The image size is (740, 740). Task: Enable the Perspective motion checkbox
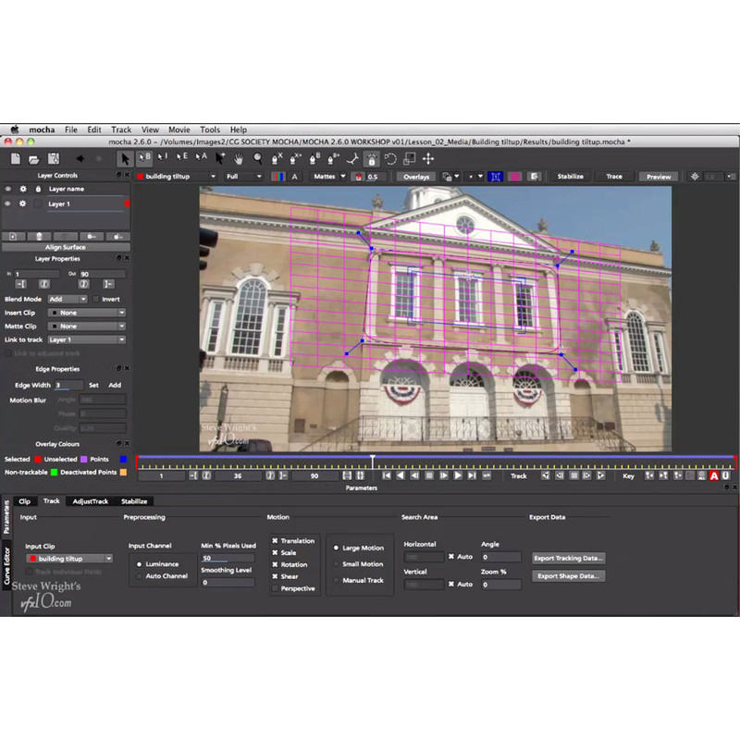[275, 588]
